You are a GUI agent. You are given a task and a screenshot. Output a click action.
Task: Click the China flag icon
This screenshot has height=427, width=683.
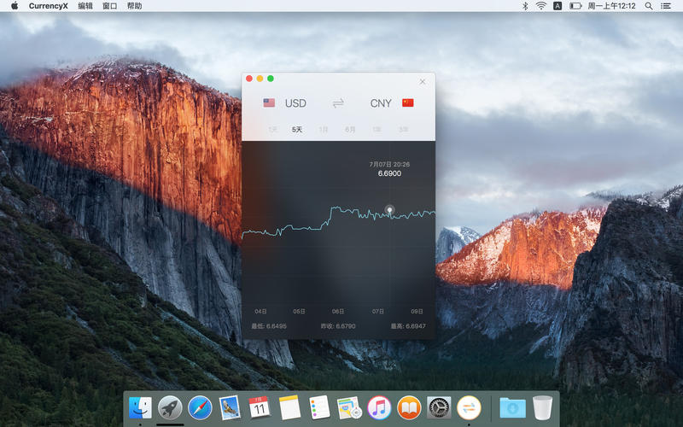click(x=408, y=102)
